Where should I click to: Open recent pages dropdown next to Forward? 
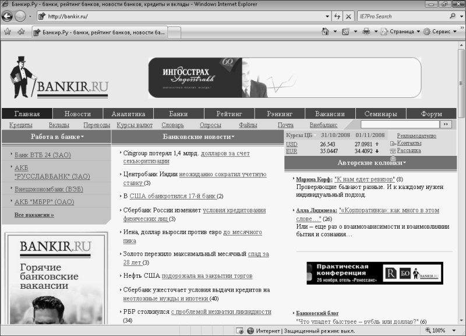pos(30,17)
